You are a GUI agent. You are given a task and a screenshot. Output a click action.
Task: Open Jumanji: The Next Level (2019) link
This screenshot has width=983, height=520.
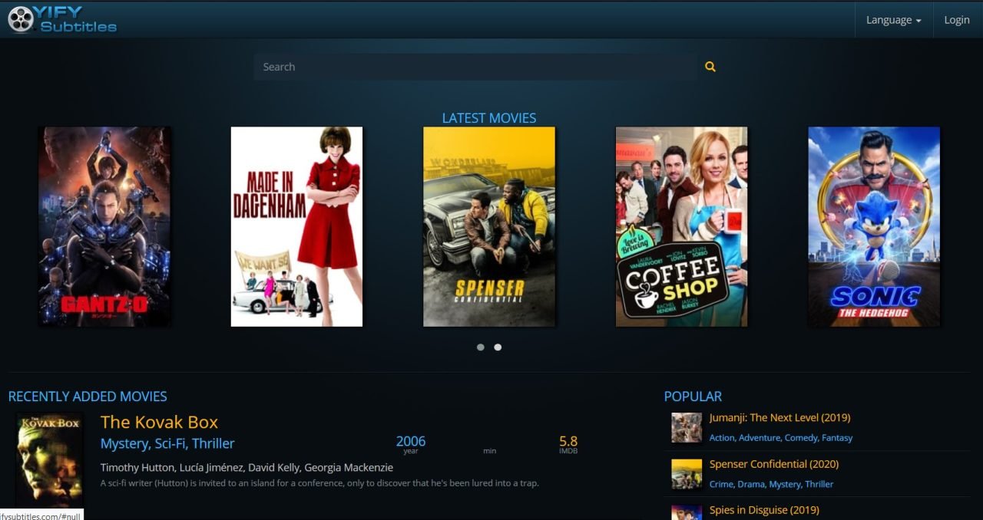[779, 418]
